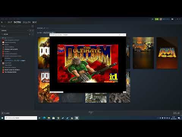
Task: Click the DOOM search field in library
Action: coord(16,34)
